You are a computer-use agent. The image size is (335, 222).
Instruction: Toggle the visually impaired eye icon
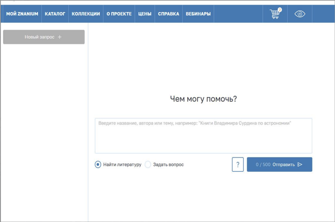click(x=300, y=14)
